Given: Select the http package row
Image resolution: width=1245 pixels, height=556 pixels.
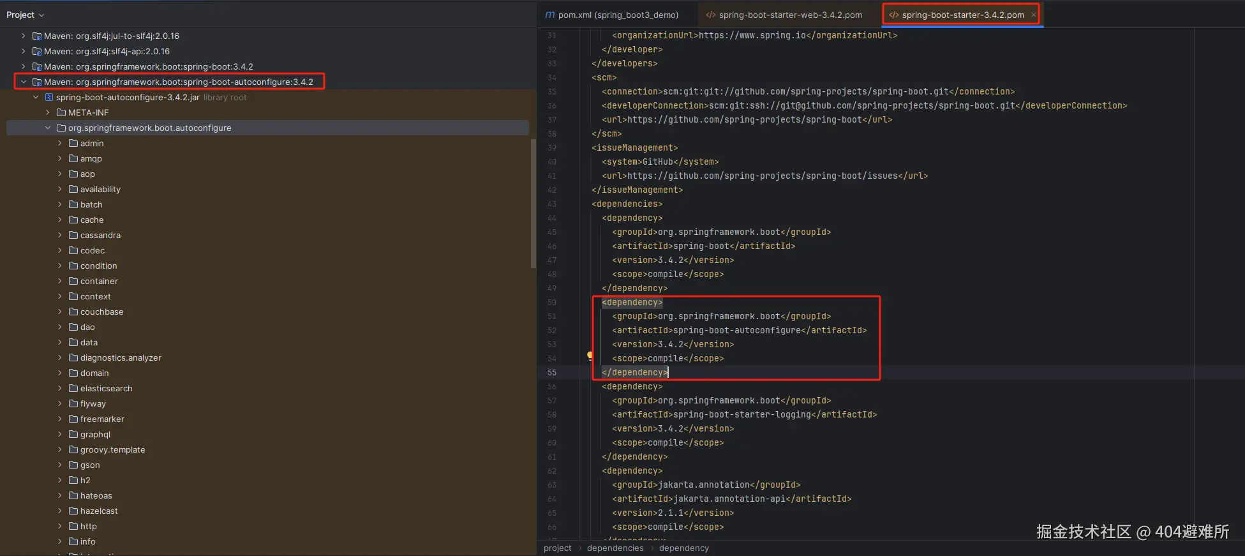Looking at the screenshot, I should coord(268,526).
